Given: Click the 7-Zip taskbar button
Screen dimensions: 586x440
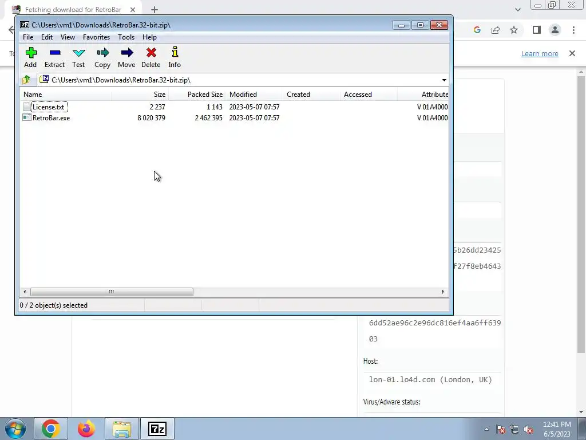Looking at the screenshot, I should [157, 429].
